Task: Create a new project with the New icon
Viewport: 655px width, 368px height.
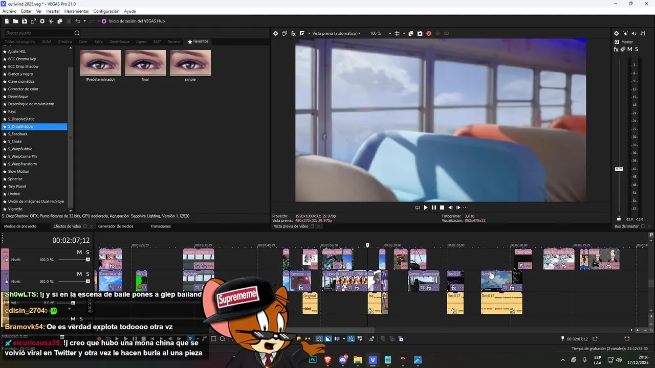Action: [7, 21]
